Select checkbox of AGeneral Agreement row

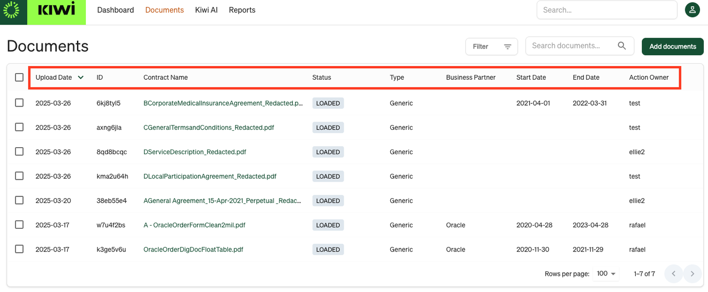click(19, 200)
